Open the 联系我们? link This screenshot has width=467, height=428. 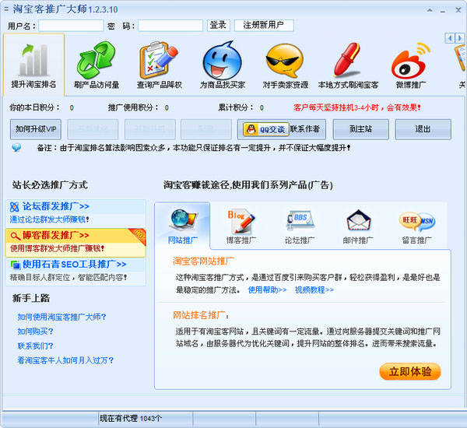click(35, 346)
